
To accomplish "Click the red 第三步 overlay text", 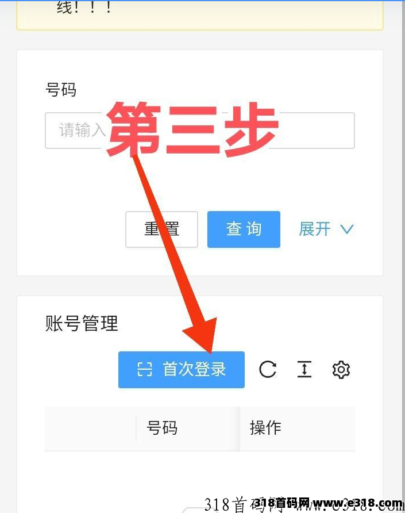I will [193, 129].
